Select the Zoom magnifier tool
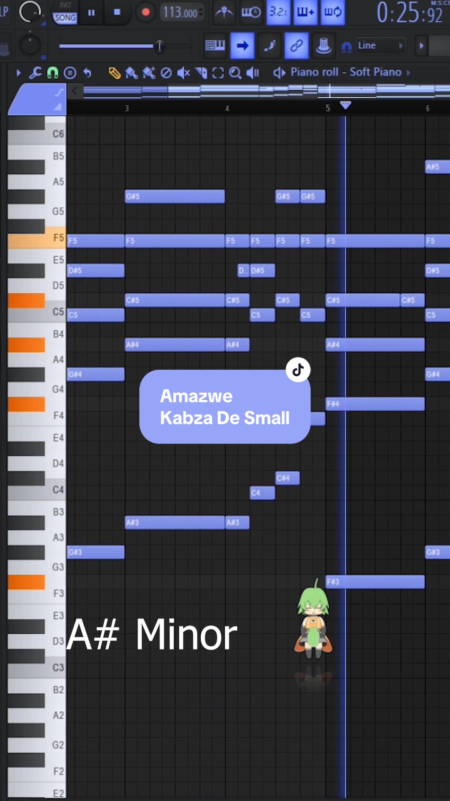This screenshot has height=801, width=450. click(235, 73)
